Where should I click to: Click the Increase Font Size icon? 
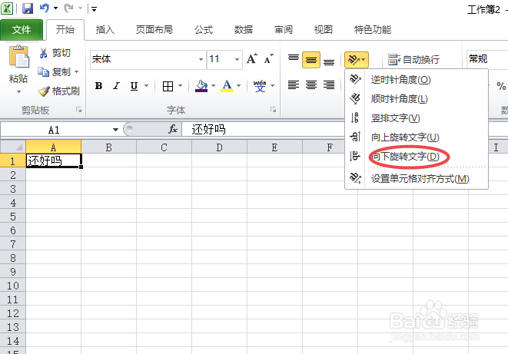coord(252,59)
